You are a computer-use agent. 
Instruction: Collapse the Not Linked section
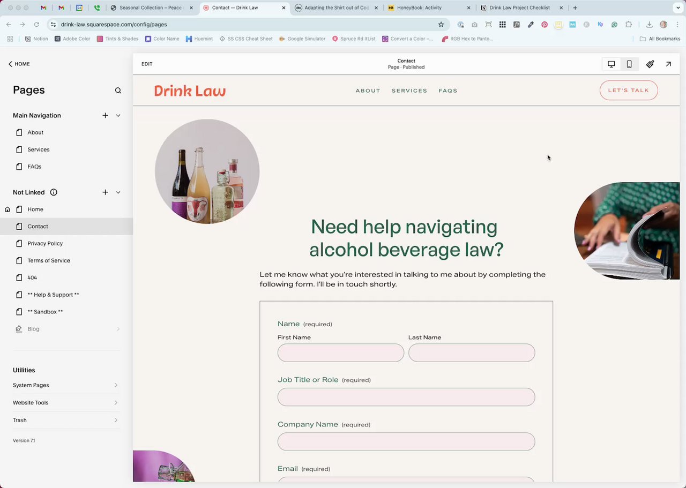[118, 192]
